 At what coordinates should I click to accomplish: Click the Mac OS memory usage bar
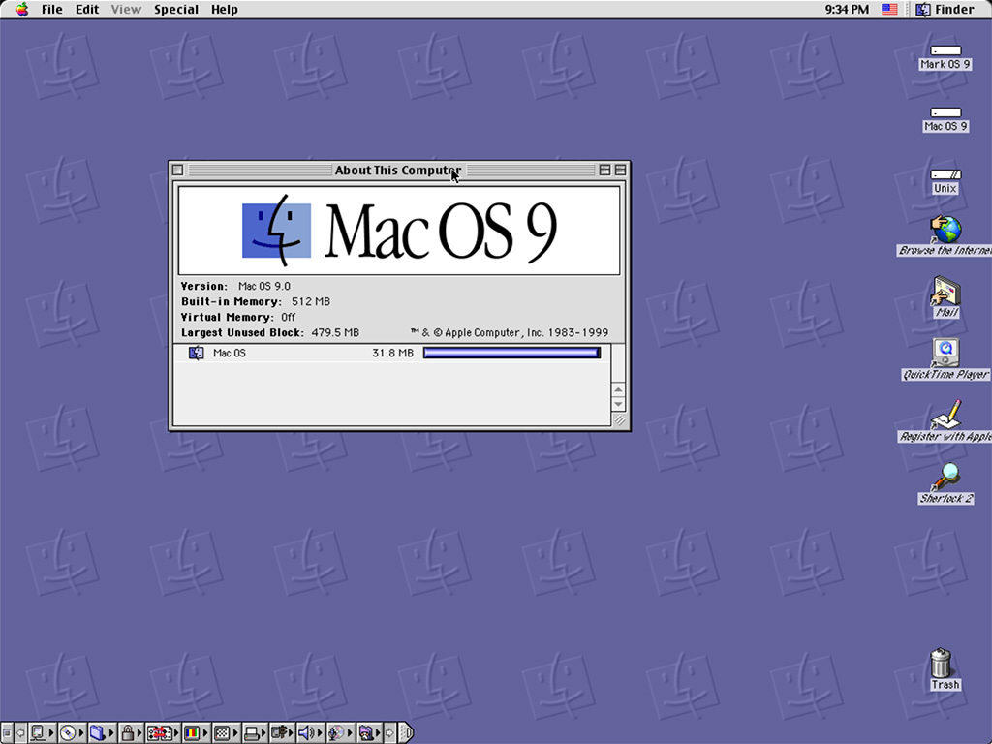coord(511,353)
